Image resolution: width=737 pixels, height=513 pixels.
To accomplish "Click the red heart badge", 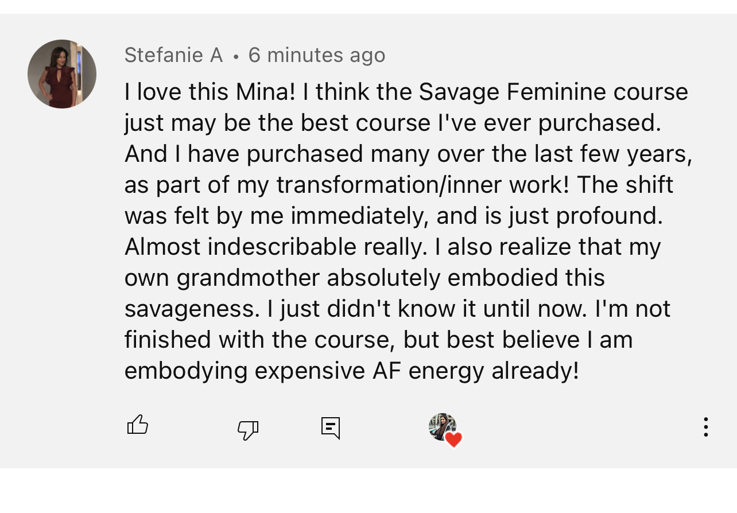I will (453, 440).
